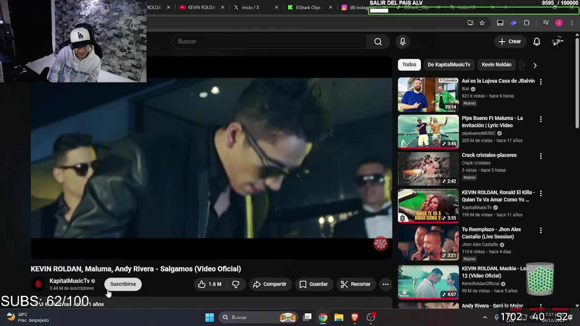Open Windows Start menu
The height and width of the screenshot is (326, 580).
(209, 317)
